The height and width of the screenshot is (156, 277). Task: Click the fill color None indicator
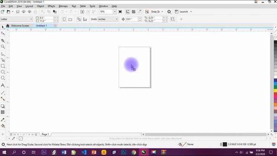(186, 144)
